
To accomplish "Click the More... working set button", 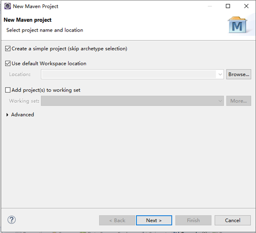I will 239,101.
